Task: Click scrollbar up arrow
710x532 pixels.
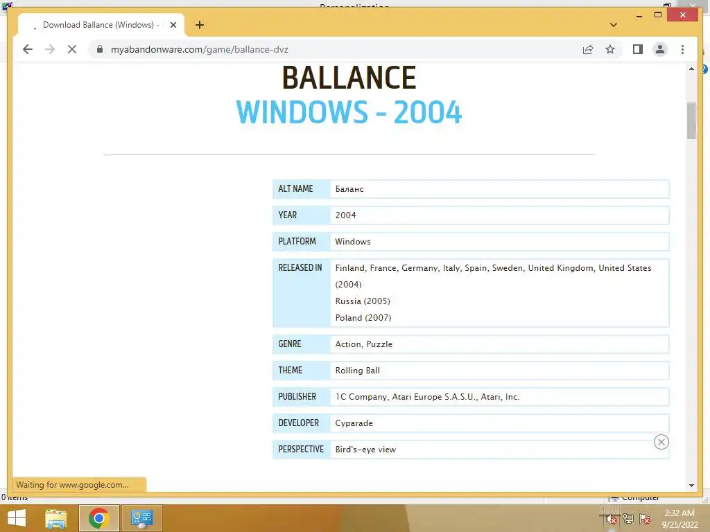Action: click(691, 69)
